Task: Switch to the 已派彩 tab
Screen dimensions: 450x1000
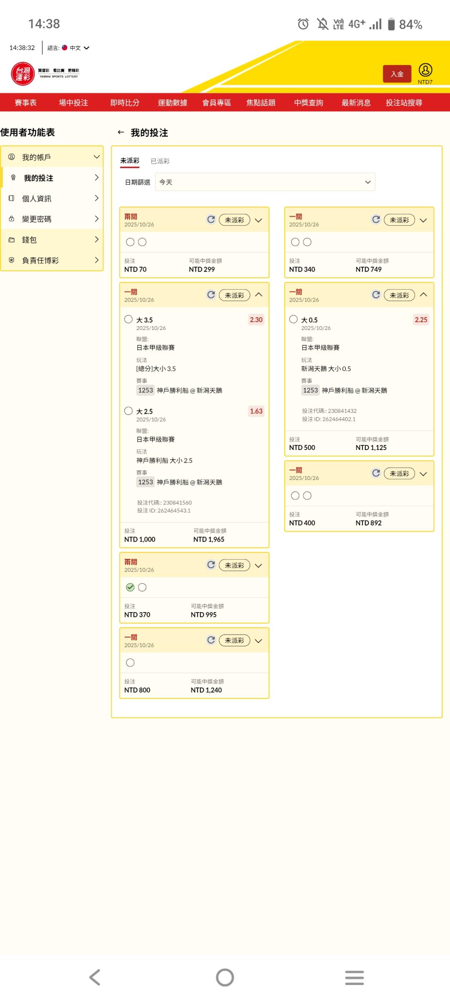Action: pos(160,161)
